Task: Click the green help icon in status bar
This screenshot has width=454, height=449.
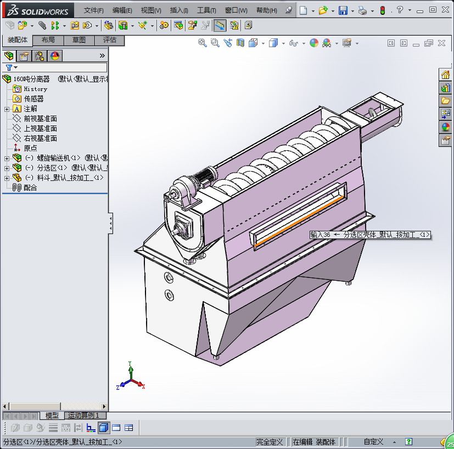Action: coord(408,441)
